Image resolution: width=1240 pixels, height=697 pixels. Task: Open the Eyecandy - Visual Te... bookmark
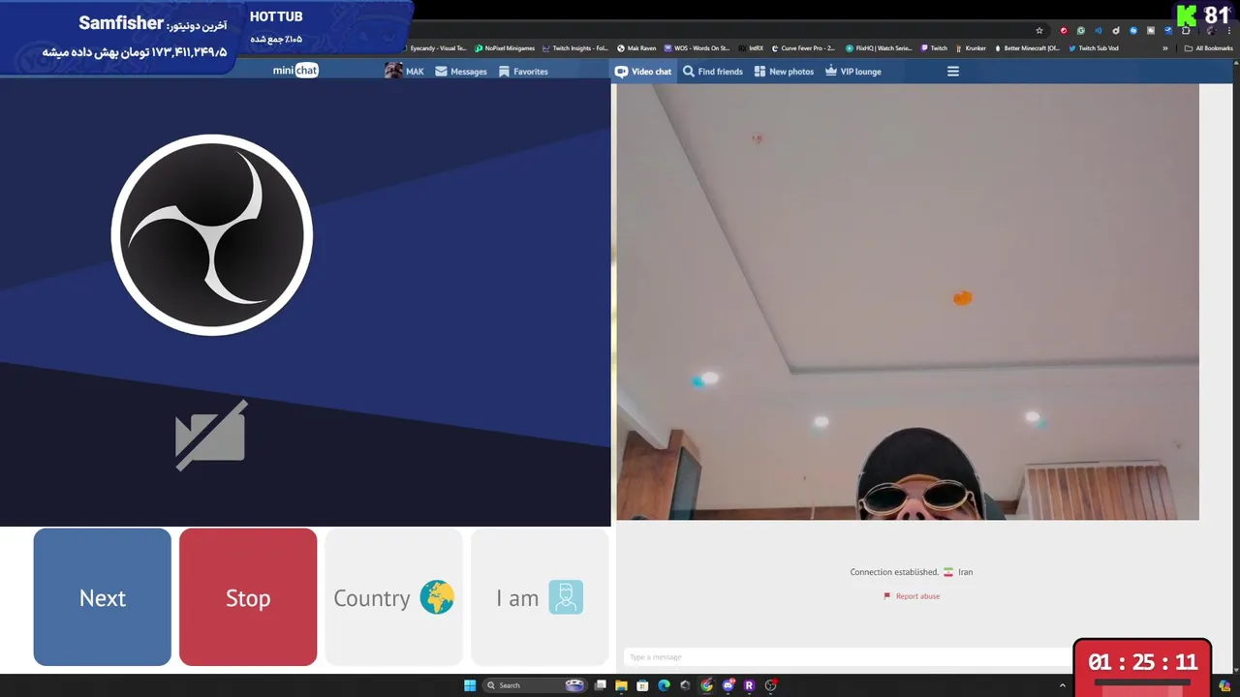click(435, 48)
